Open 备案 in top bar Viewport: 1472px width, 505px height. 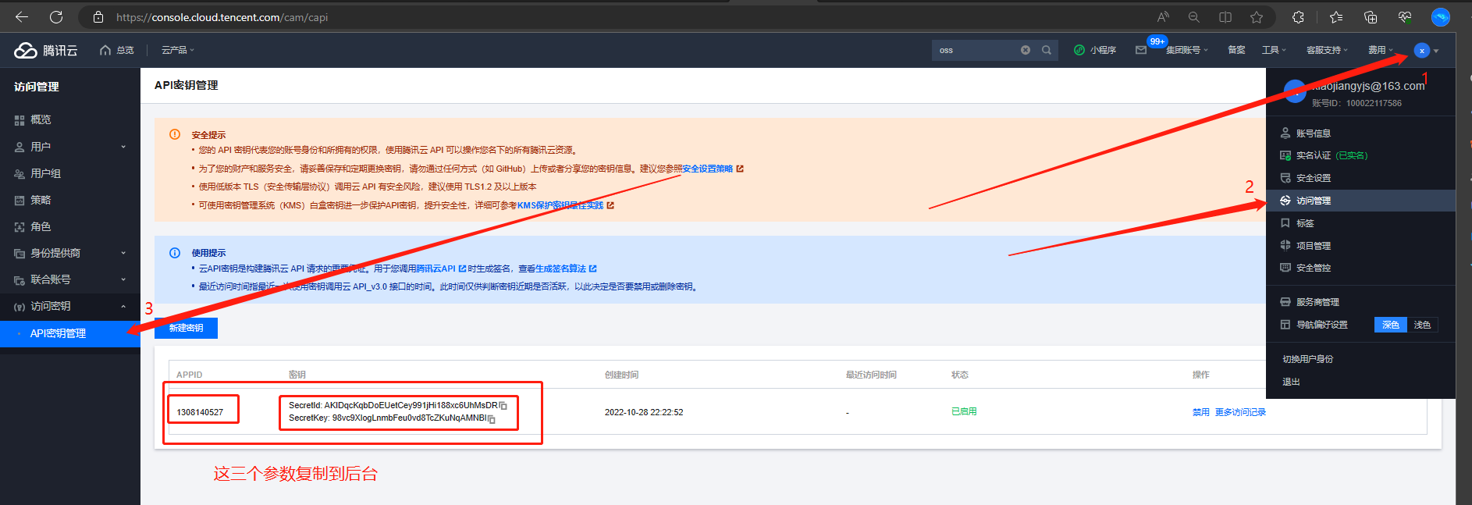click(1236, 50)
